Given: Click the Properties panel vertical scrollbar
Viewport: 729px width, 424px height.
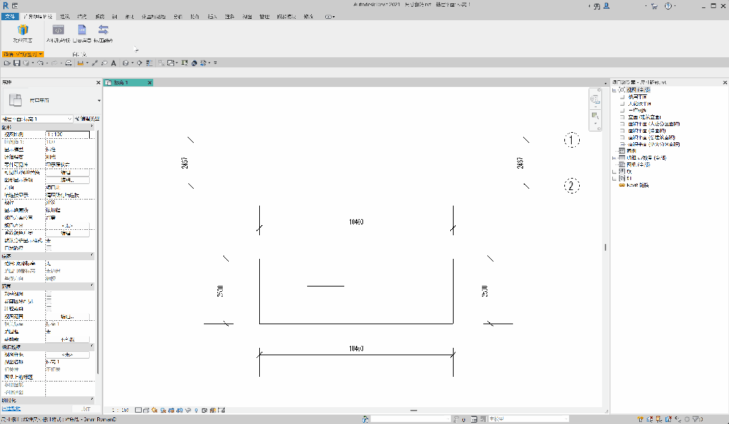Looking at the screenshot, I should click(98, 251).
